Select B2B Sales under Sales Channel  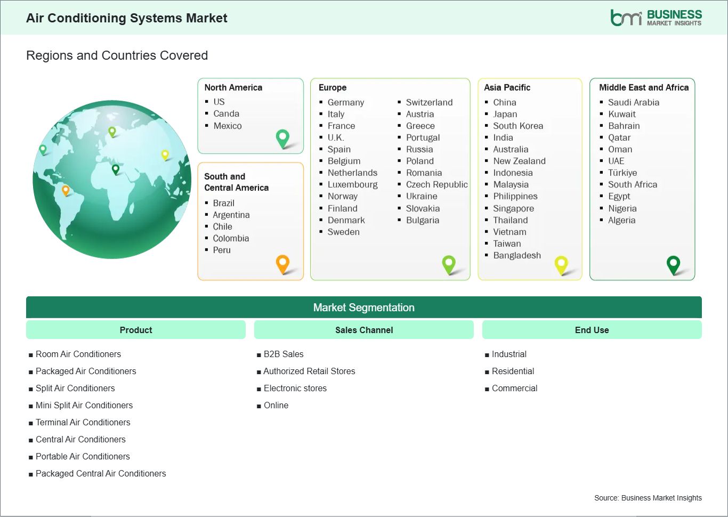[283, 354]
